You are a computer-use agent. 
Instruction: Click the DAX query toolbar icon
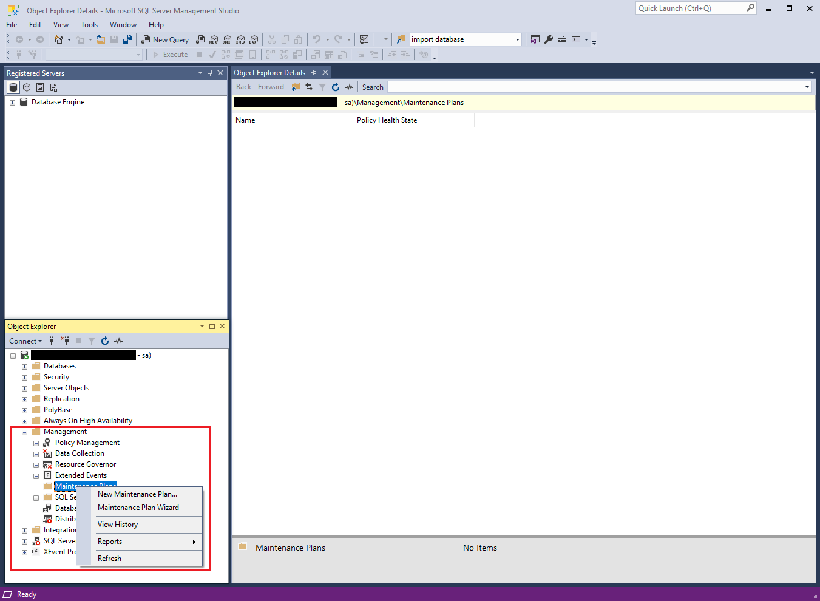point(254,39)
